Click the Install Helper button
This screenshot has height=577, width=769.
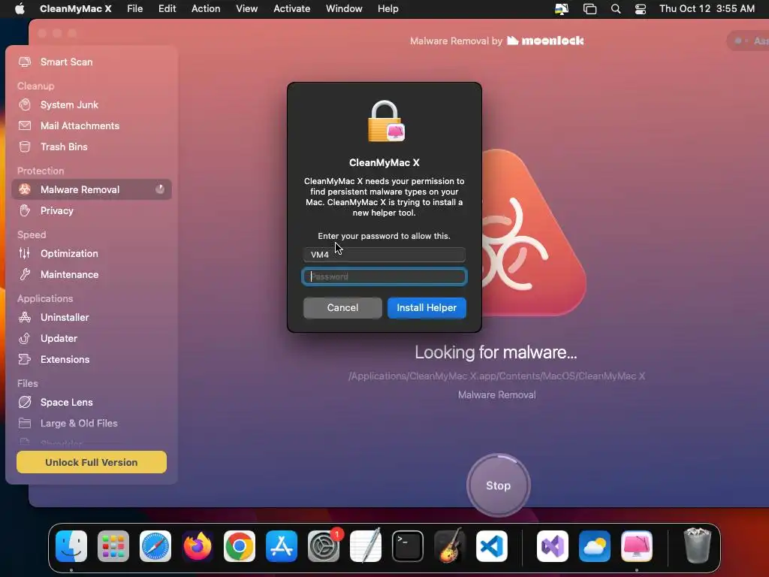tap(427, 307)
